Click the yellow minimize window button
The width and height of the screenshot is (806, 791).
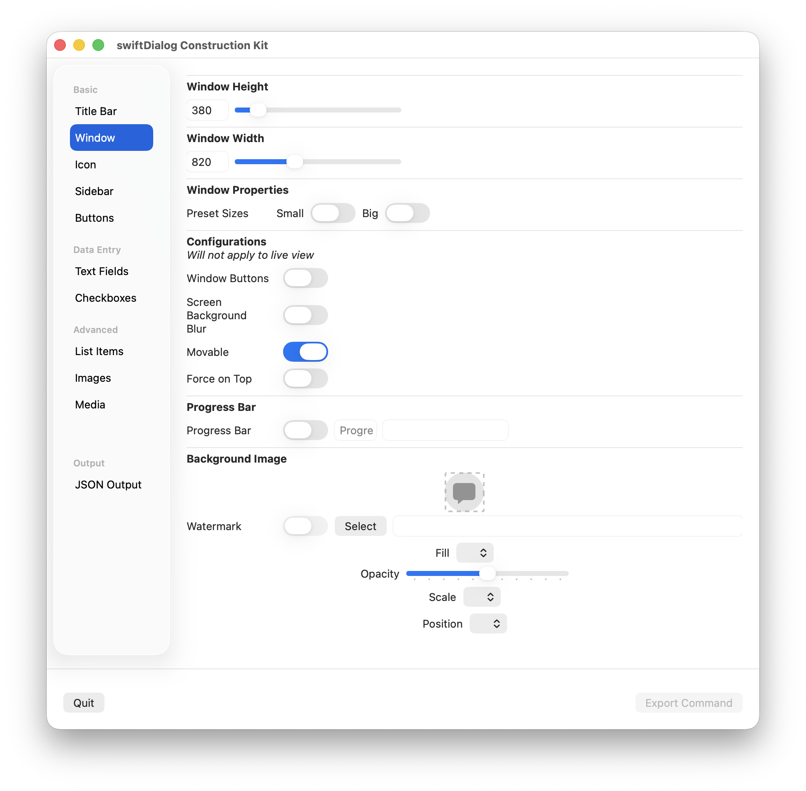click(x=79, y=45)
